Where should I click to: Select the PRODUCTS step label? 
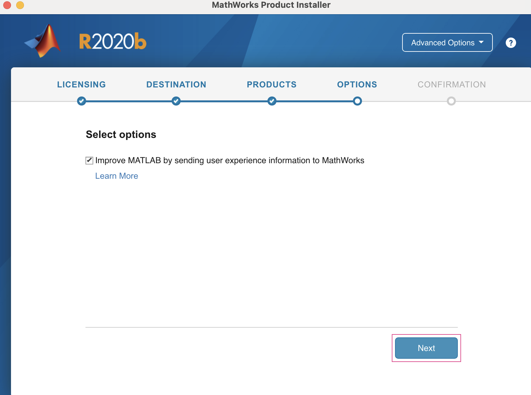tap(272, 85)
